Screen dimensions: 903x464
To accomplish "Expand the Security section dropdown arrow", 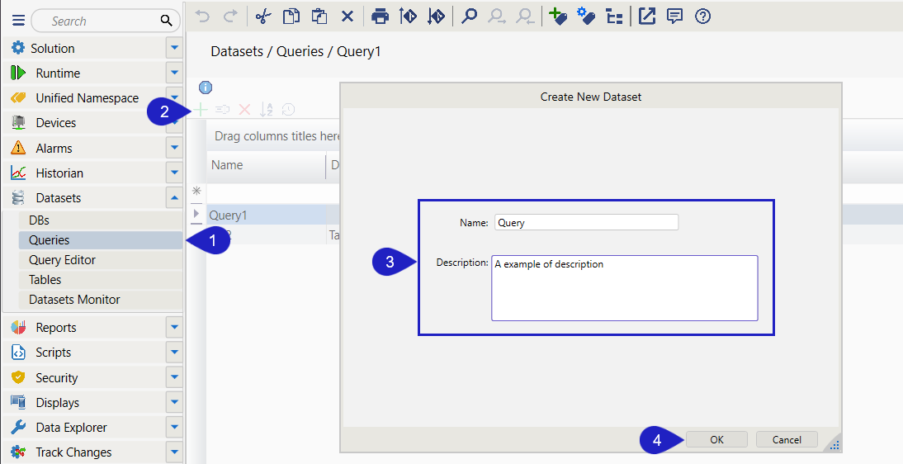I will point(174,378).
